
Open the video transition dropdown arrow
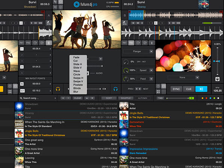[x=101, y=59]
